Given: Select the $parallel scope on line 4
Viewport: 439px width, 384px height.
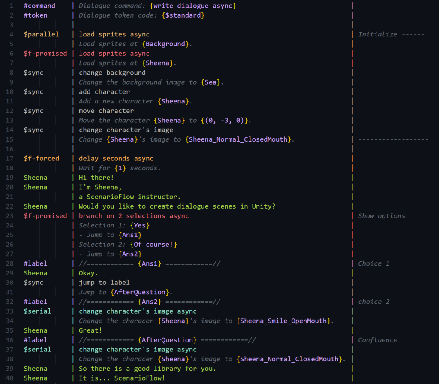Looking at the screenshot, I should point(41,34).
